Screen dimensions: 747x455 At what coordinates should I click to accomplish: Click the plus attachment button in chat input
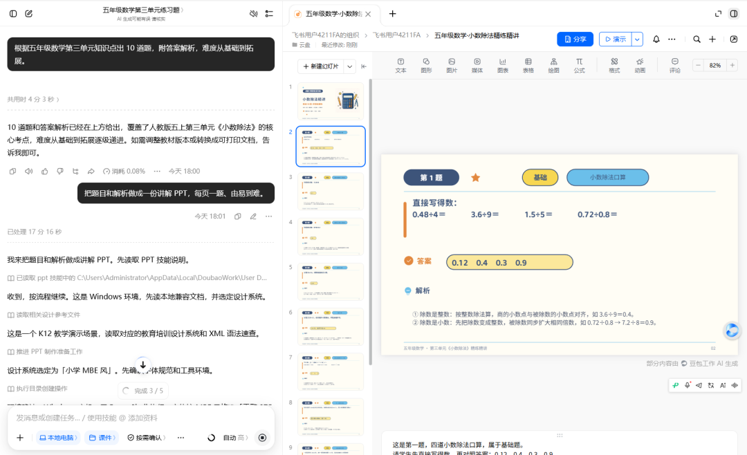point(20,438)
